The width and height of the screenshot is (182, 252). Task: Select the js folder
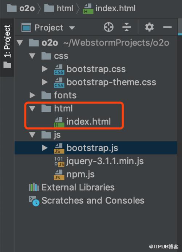[x=57, y=135]
